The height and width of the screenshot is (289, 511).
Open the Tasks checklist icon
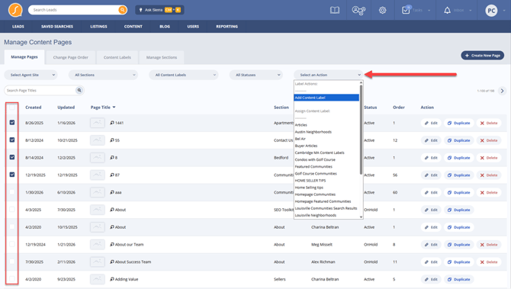click(x=406, y=10)
